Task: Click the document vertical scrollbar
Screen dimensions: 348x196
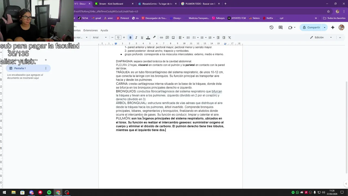Action: (x=346, y=127)
